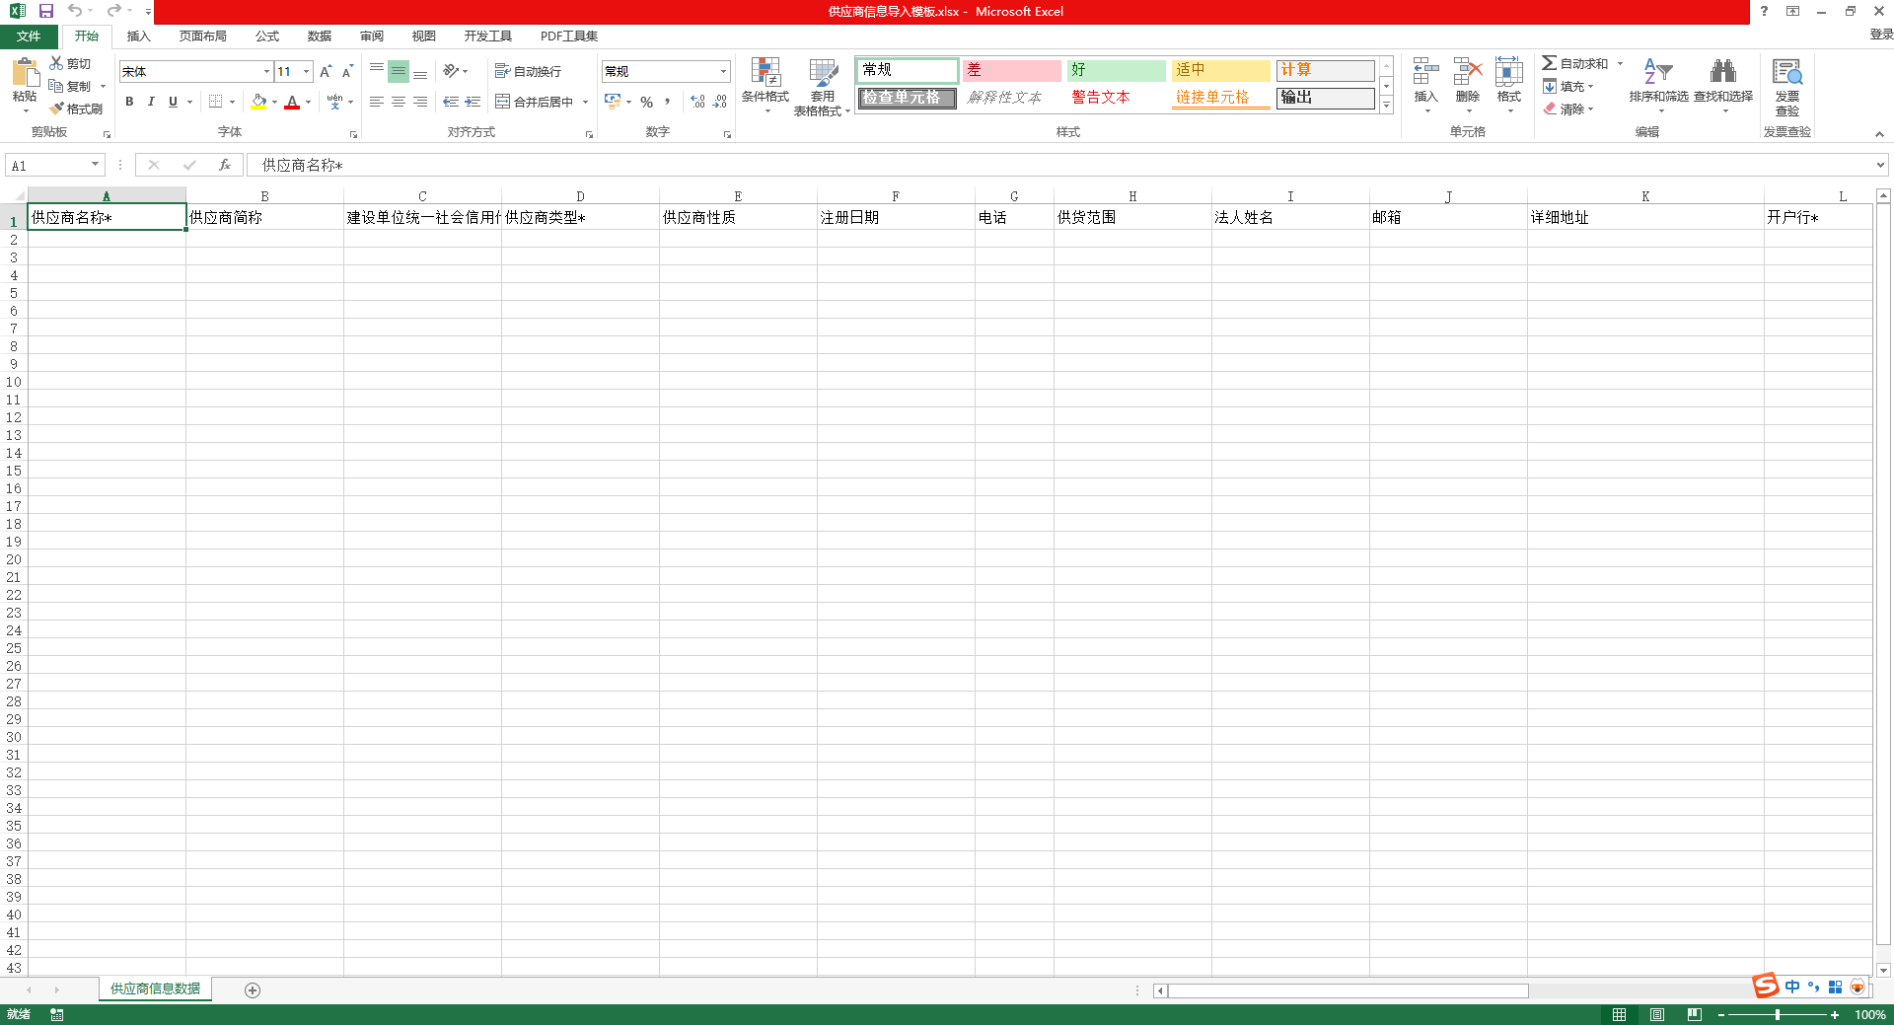Switch to Data (数据) tab
The width and height of the screenshot is (1894, 1025).
[x=320, y=36]
